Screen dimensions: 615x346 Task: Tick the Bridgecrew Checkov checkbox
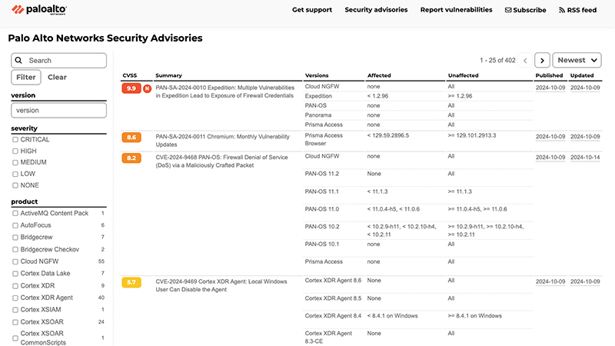(x=15, y=249)
